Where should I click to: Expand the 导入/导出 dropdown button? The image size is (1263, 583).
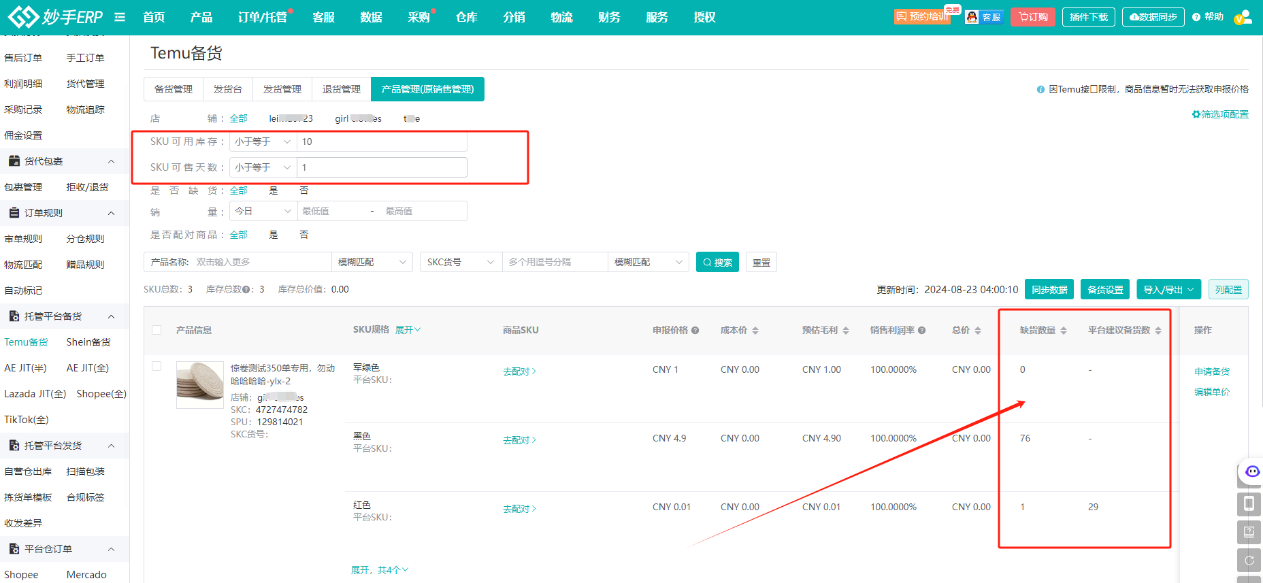pos(1168,290)
